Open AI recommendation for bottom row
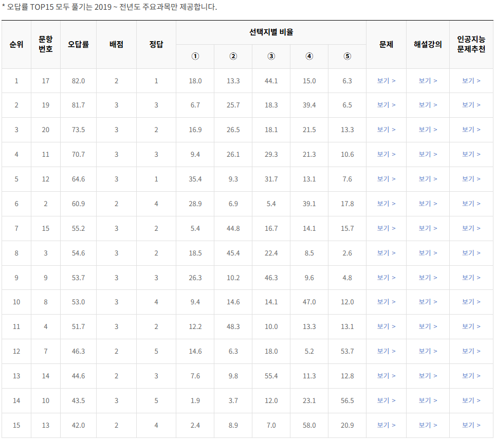The width and height of the screenshot is (495, 439). tap(471, 425)
